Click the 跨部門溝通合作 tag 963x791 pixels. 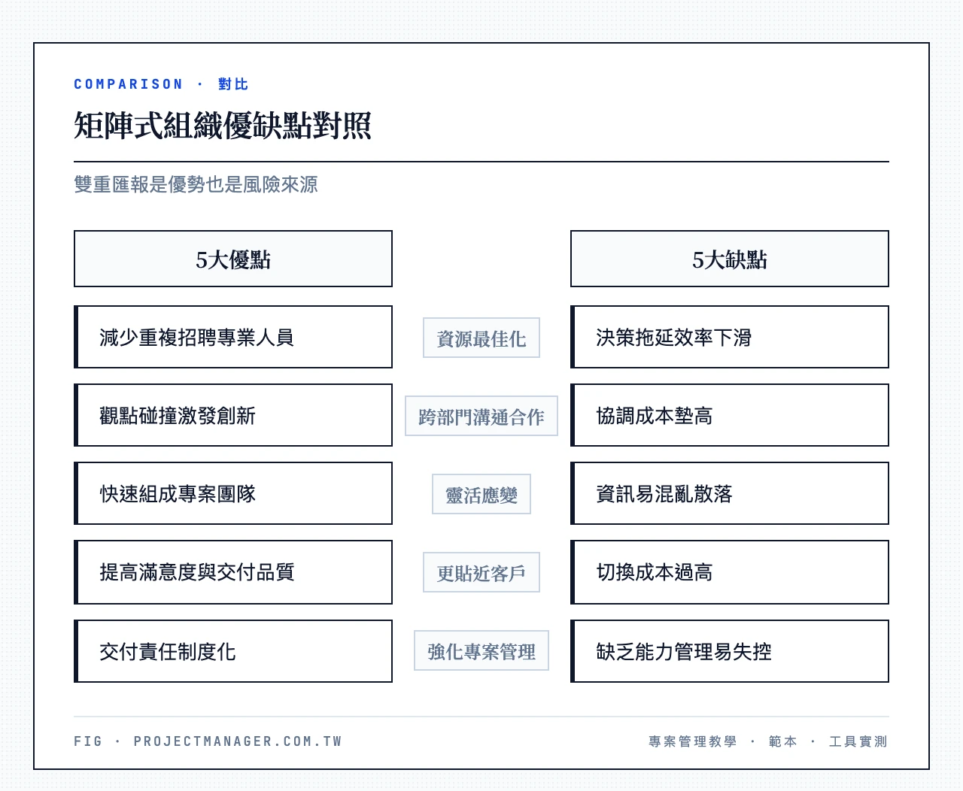click(481, 416)
